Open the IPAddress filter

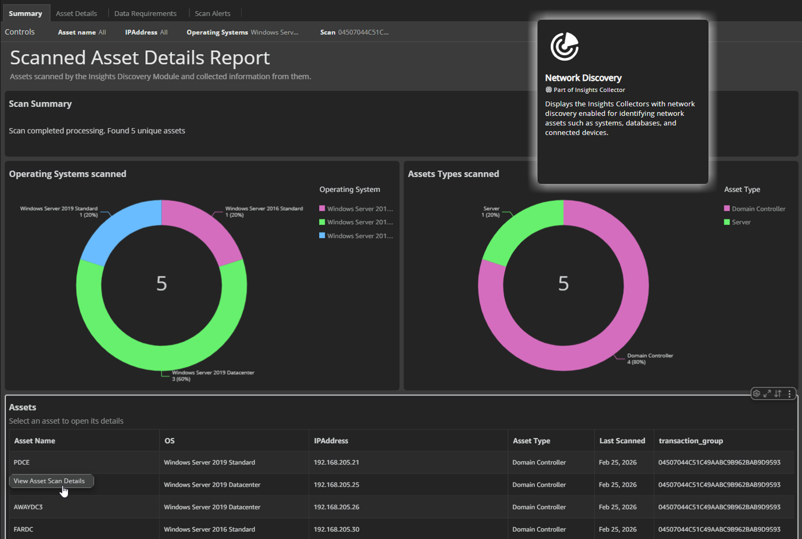click(145, 32)
